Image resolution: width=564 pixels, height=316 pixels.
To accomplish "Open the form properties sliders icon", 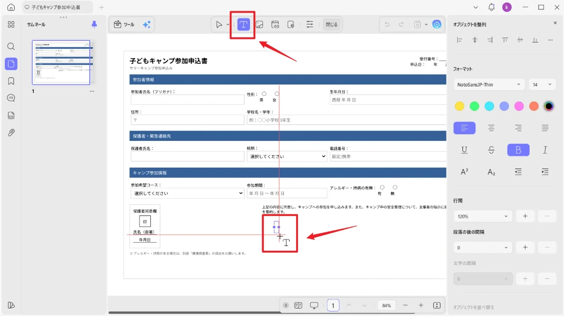I will (x=310, y=25).
